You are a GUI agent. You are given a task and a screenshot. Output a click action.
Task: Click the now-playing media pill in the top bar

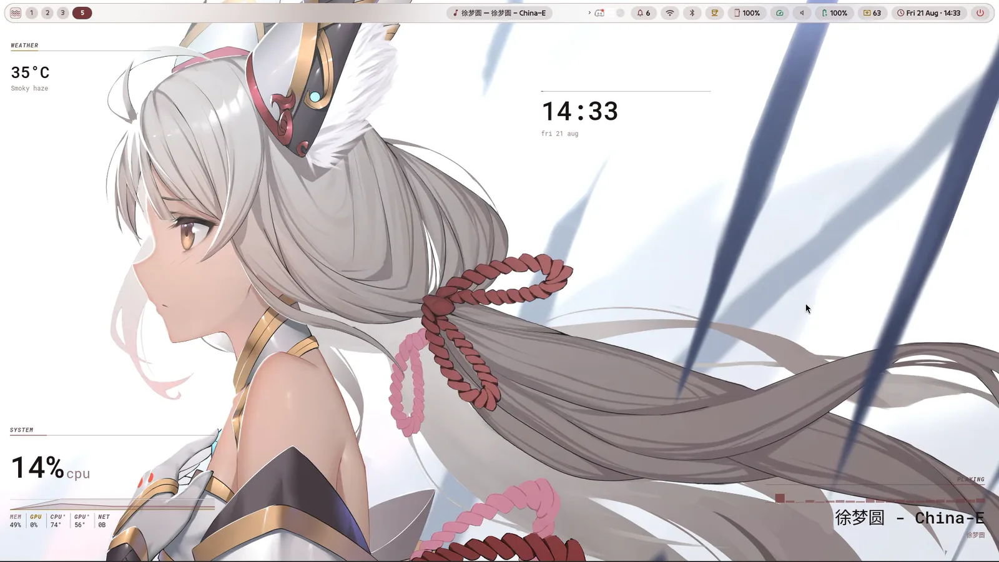499,12
